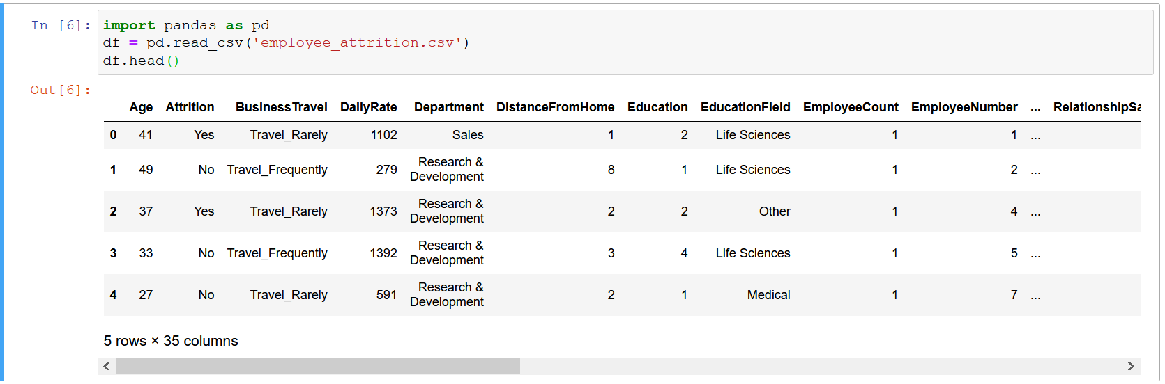Click the DailyRate value 1373

(383, 211)
